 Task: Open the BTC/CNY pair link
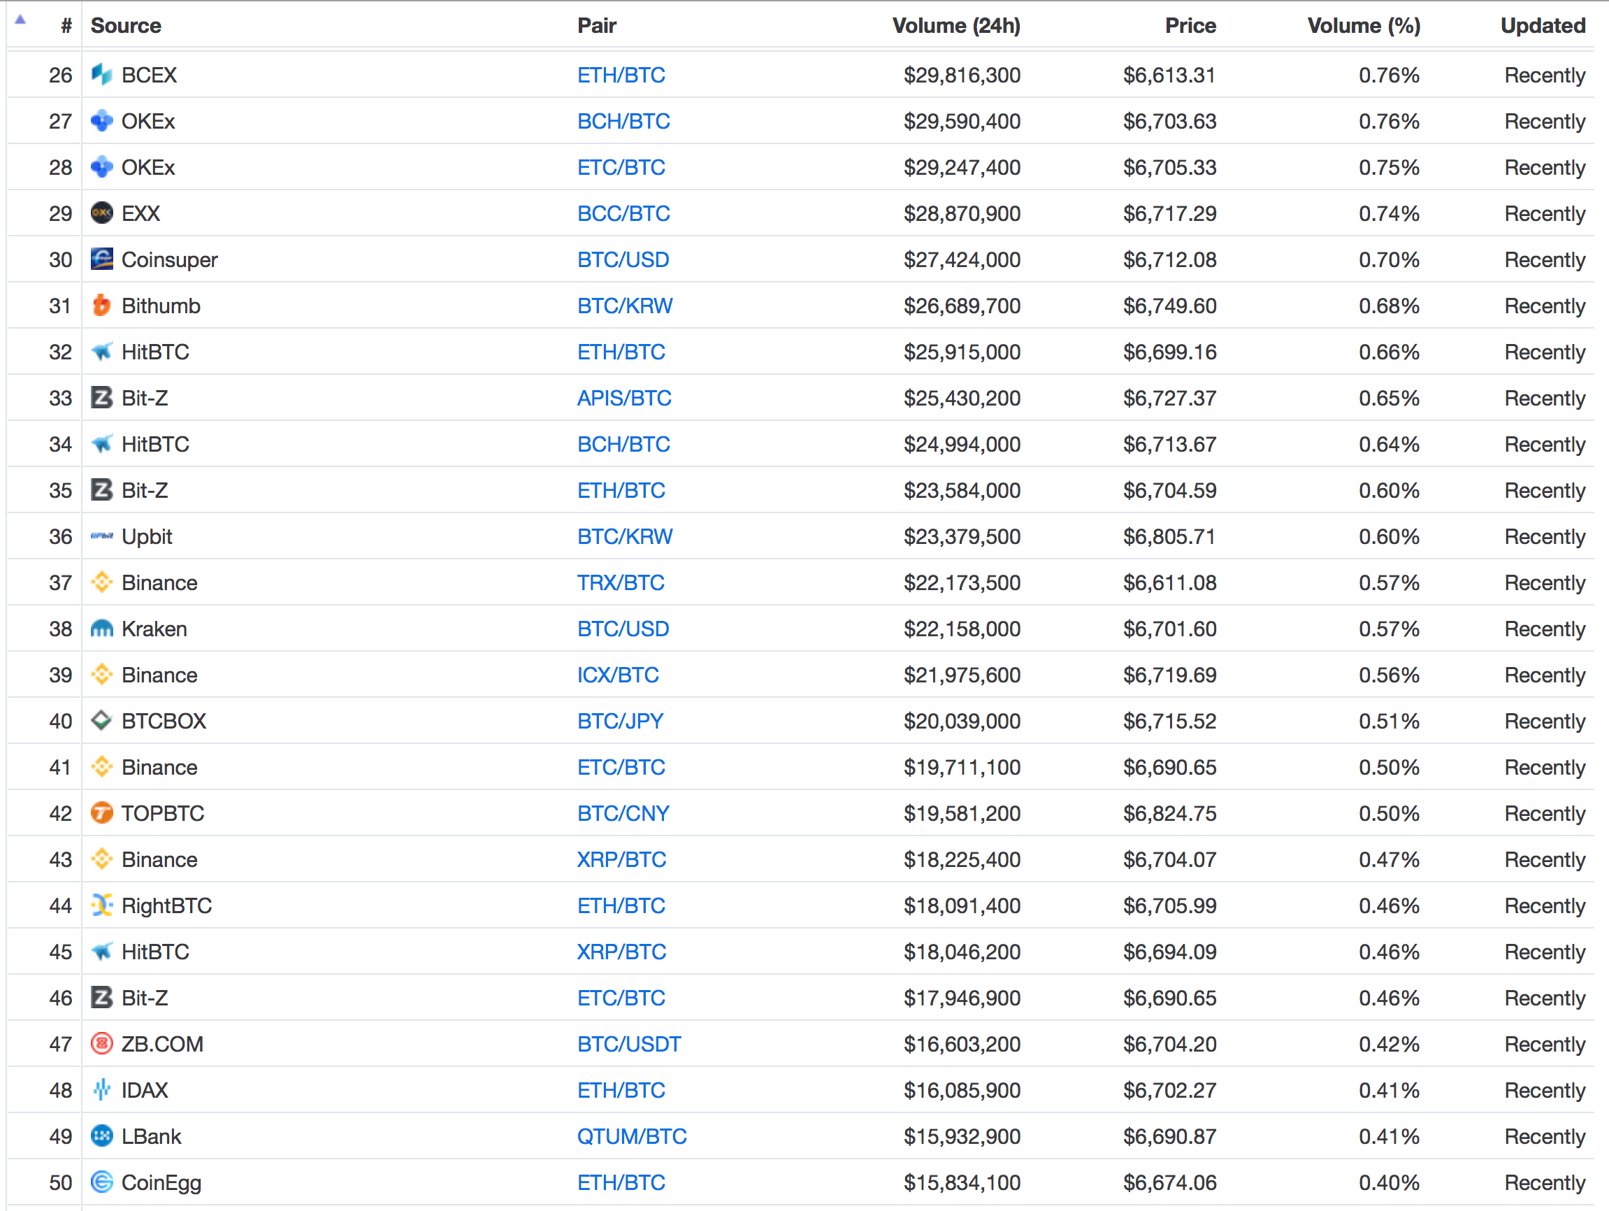click(x=623, y=814)
